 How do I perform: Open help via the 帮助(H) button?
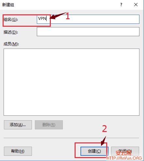pyautogui.click(x=18, y=151)
